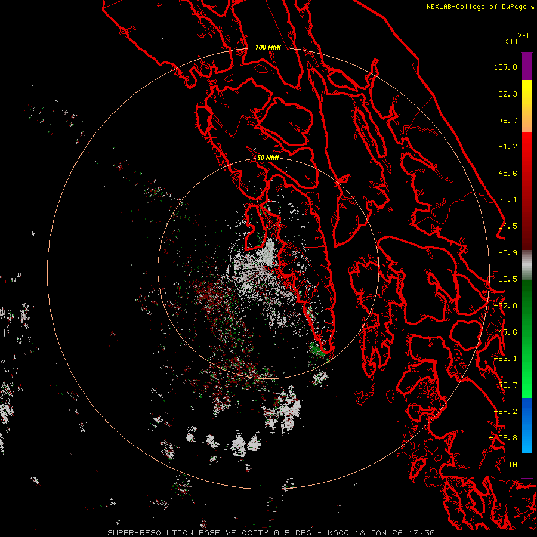Select the 45.6 scale value
Screen dimensions: 537x537
point(508,173)
